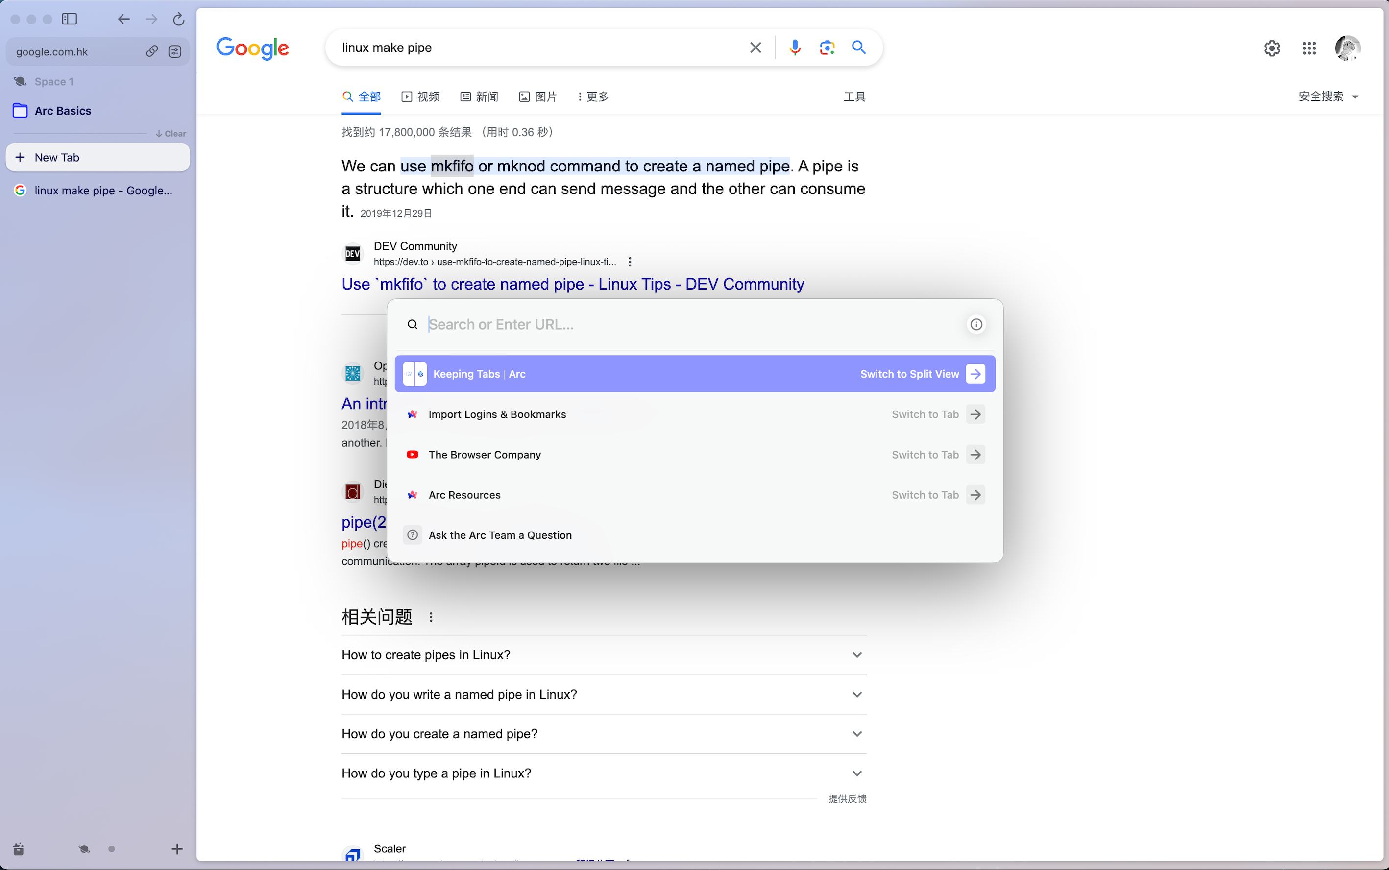Click the reload page icon
1389x870 pixels.
pos(178,19)
